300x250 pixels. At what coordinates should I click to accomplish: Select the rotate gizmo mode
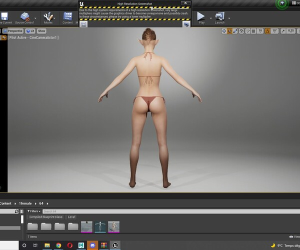tap(229, 31)
